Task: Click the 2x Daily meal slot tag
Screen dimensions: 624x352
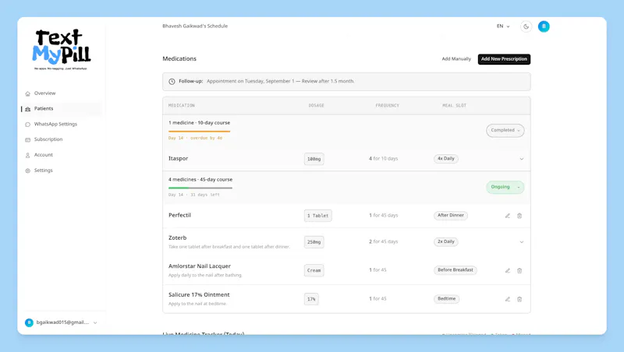Action: [x=445, y=241]
